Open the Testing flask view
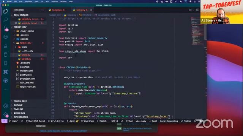This screenshot has width=243, height=136. coord(6,46)
